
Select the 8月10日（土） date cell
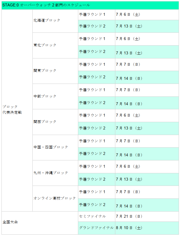(x=147, y=228)
